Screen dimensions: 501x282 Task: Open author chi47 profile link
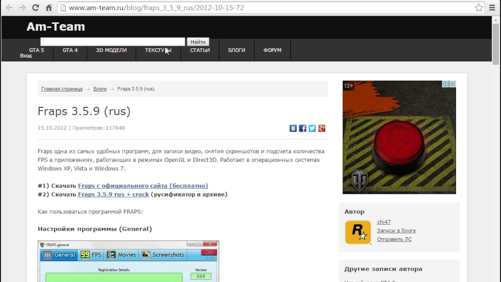click(x=384, y=222)
